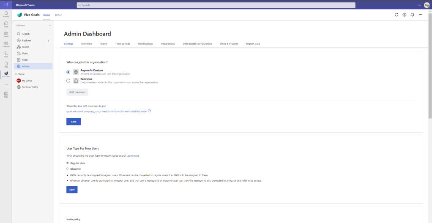Open Calendar in Teams rail
Viewport: 432px width, 223px height.
6,44
